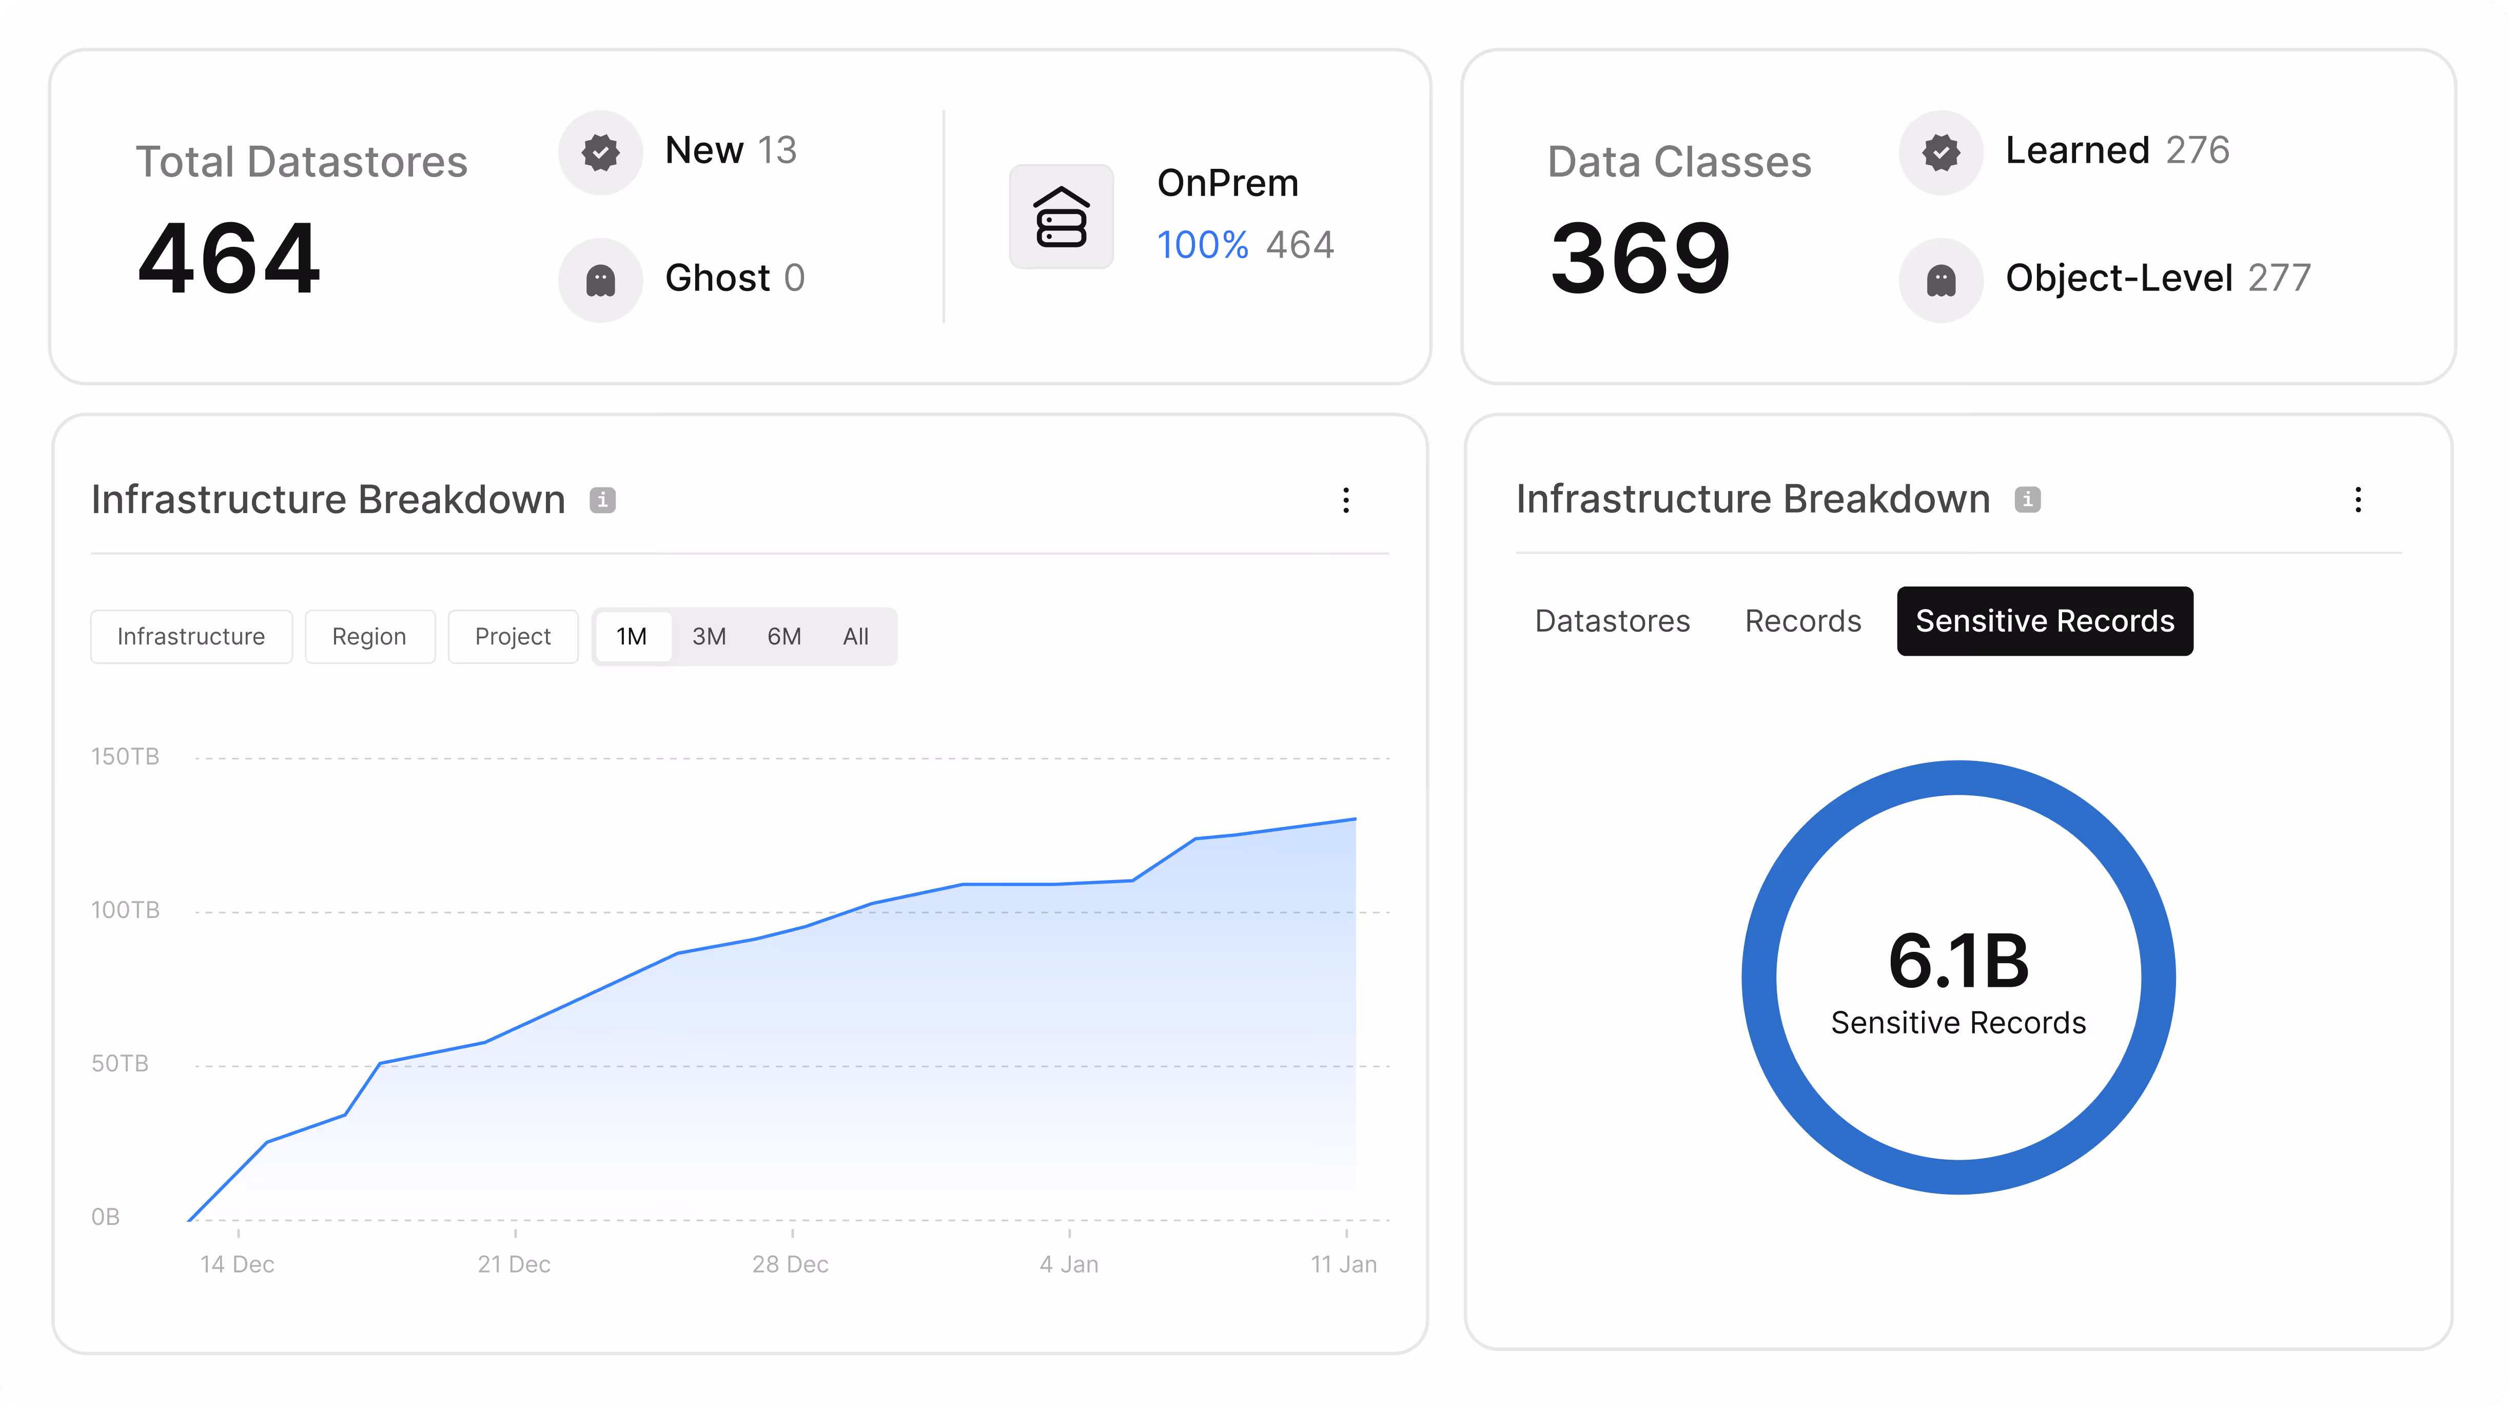The width and height of the screenshot is (2509, 1407).
Task: Show All time range data
Action: pos(855,636)
